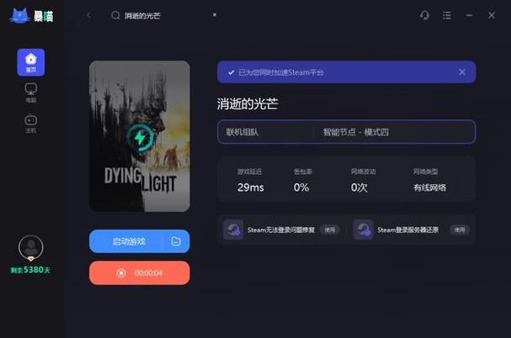
Task: Click the 已为您同时加速Steam平台 banner text
Action: tap(281, 72)
